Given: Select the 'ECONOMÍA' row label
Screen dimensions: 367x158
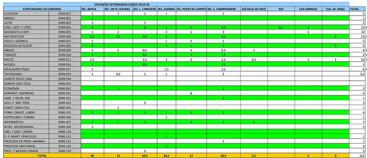Looking at the screenshot, I should [x=26, y=88].
